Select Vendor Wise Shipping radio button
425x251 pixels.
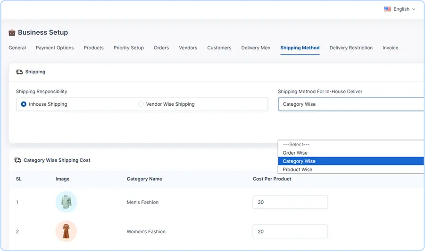tap(141, 104)
